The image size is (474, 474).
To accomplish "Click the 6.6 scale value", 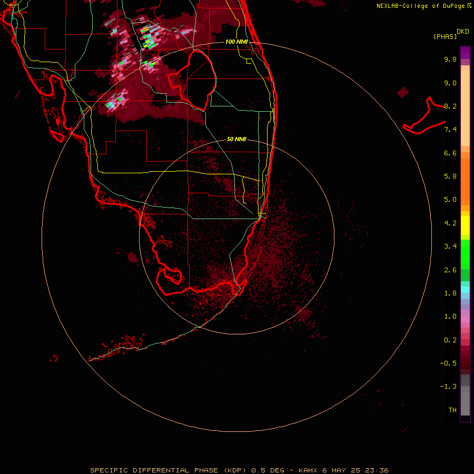I will (x=450, y=153).
